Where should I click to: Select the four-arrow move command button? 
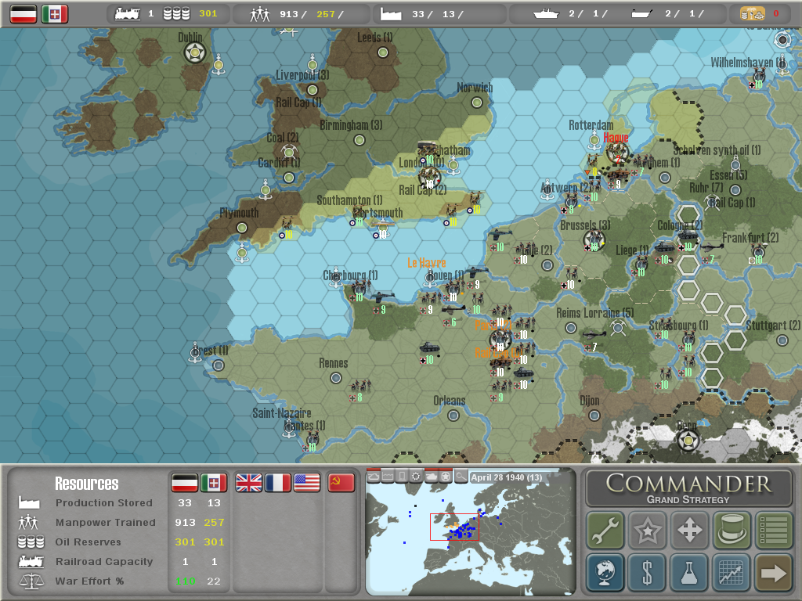click(x=689, y=530)
